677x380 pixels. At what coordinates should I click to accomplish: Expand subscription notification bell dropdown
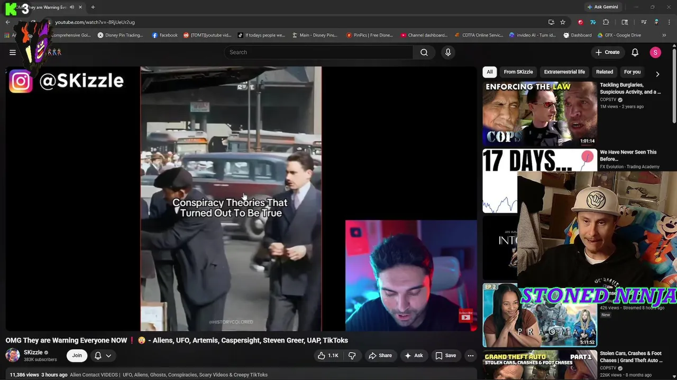click(103, 356)
